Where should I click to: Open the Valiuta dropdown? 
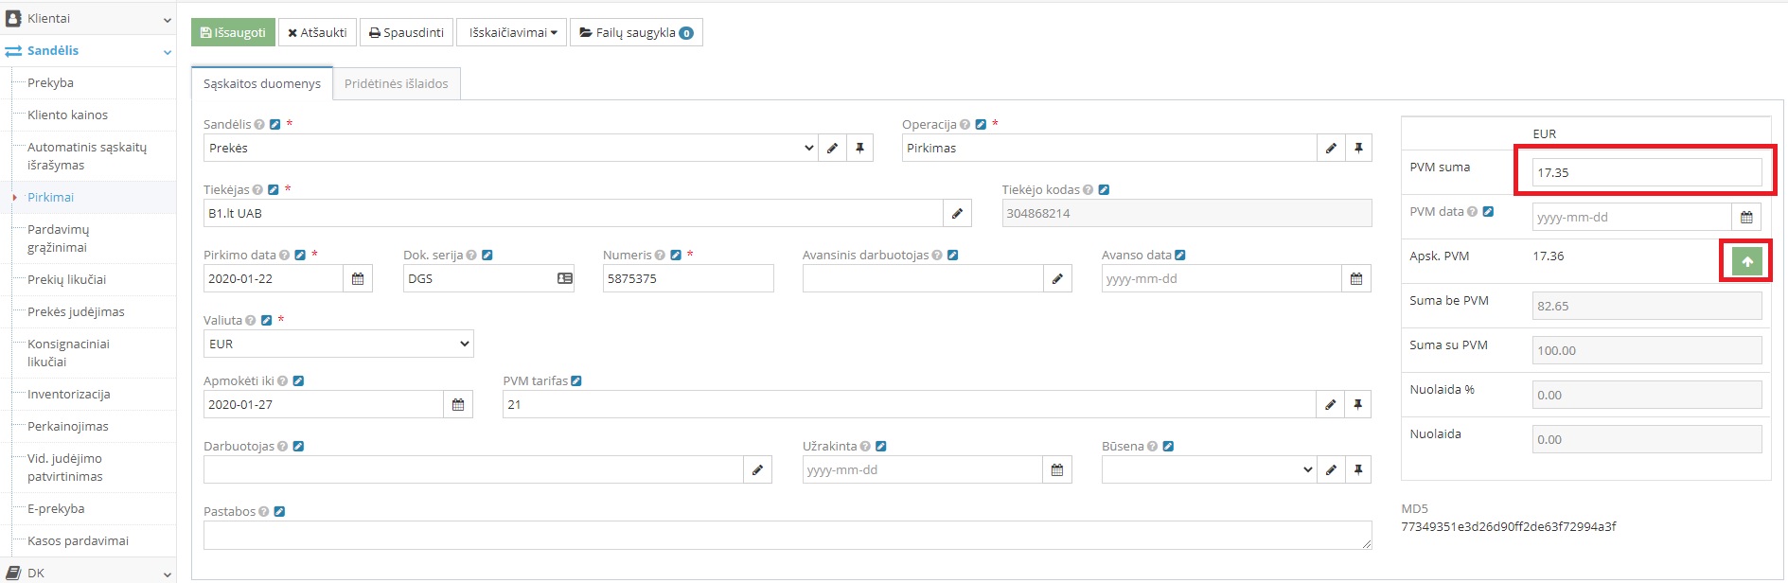339,344
